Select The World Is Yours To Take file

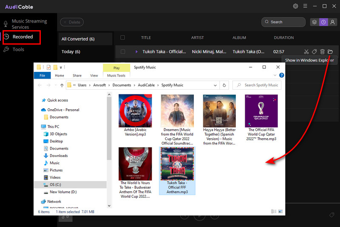click(135, 173)
